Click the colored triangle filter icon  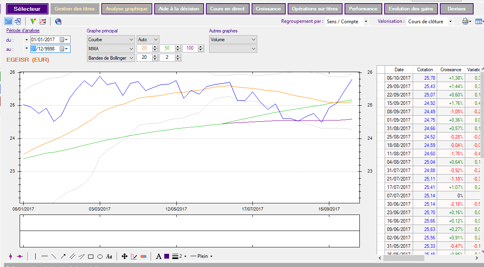[x=34, y=22]
